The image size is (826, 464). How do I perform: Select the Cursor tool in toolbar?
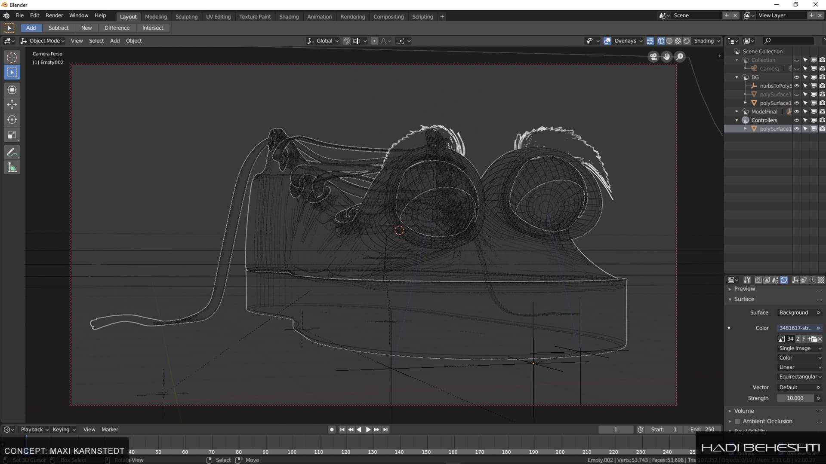point(12,58)
